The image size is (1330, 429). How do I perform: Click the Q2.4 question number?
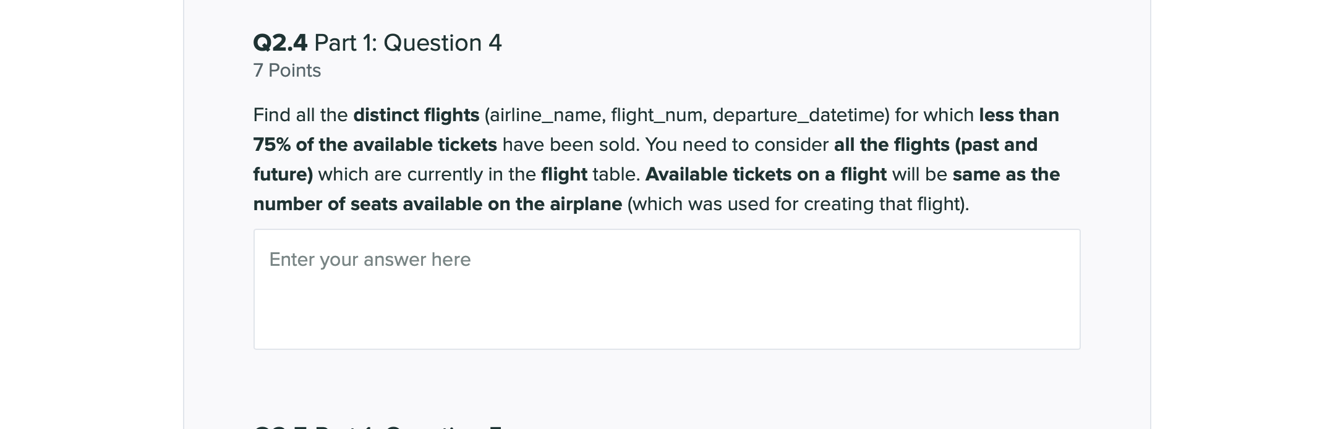[x=280, y=43]
